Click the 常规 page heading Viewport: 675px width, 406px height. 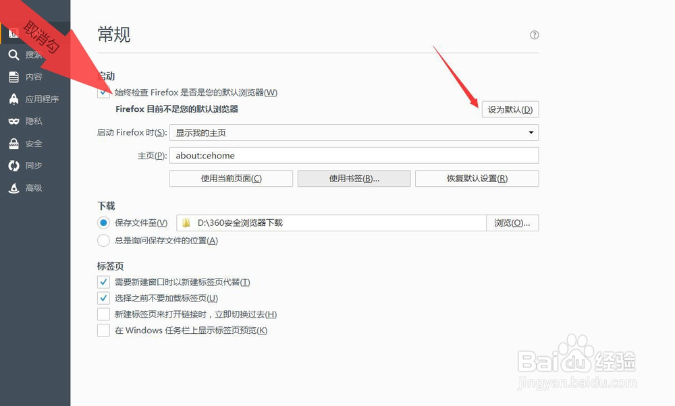(x=114, y=34)
